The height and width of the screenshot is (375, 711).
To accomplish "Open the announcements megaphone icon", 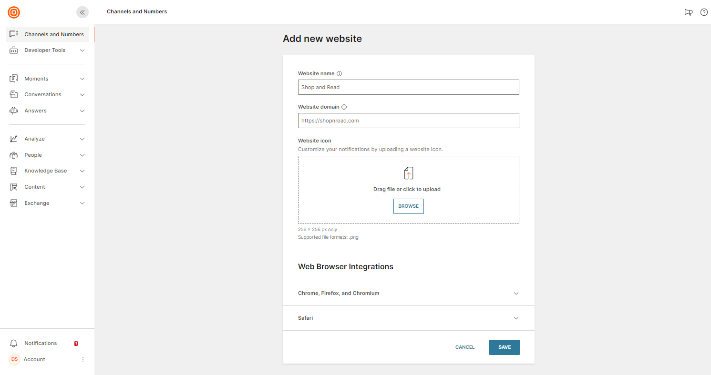I will pyautogui.click(x=688, y=12).
